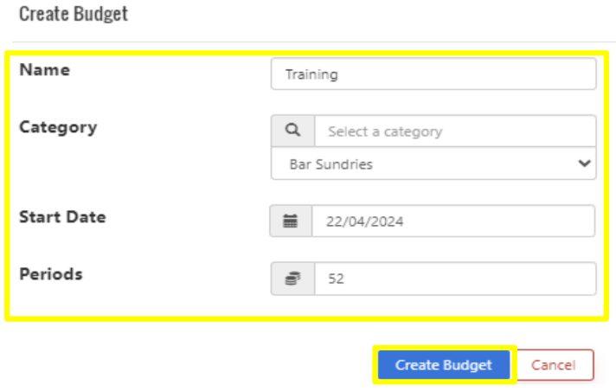
Task: Expand the category dropdown chevron arrow
Action: pos(584,163)
